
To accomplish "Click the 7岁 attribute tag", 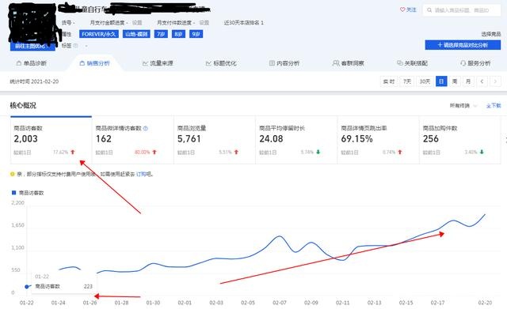I will pos(161,34).
